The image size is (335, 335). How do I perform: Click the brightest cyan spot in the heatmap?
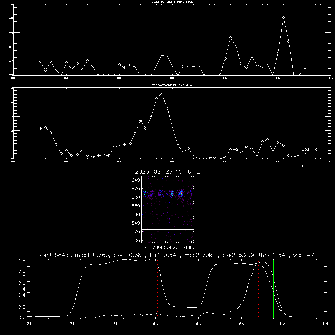tap(181, 194)
